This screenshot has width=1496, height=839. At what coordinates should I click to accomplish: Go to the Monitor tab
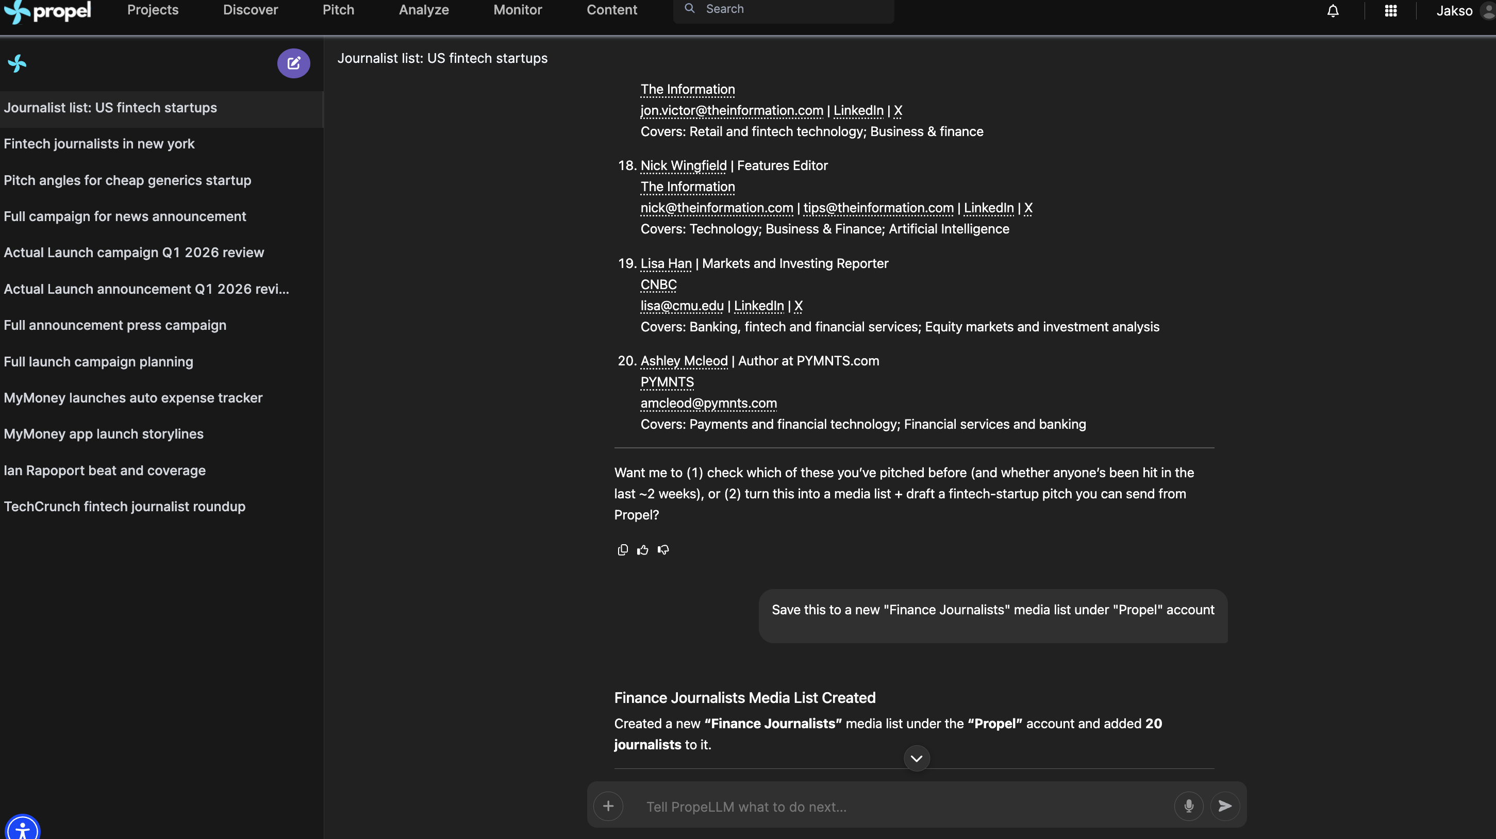click(x=518, y=10)
